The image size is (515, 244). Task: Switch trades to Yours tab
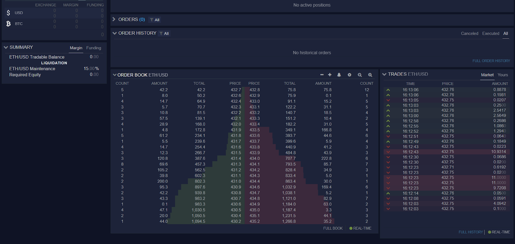pos(503,75)
